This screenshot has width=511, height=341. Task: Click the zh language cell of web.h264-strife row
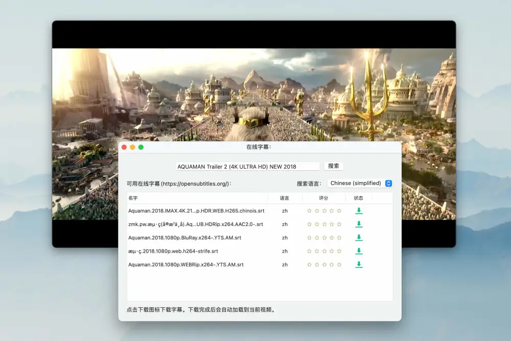[x=285, y=251]
